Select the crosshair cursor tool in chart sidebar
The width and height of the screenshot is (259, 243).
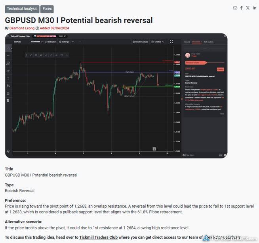[x=8, y=48]
